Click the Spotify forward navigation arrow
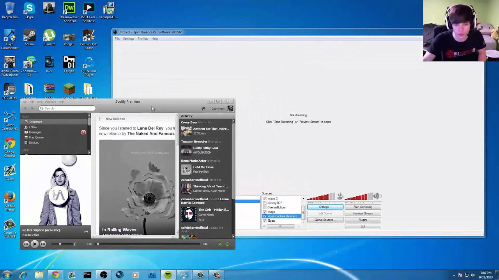The height and width of the screenshot is (280, 499). coord(32,108)
